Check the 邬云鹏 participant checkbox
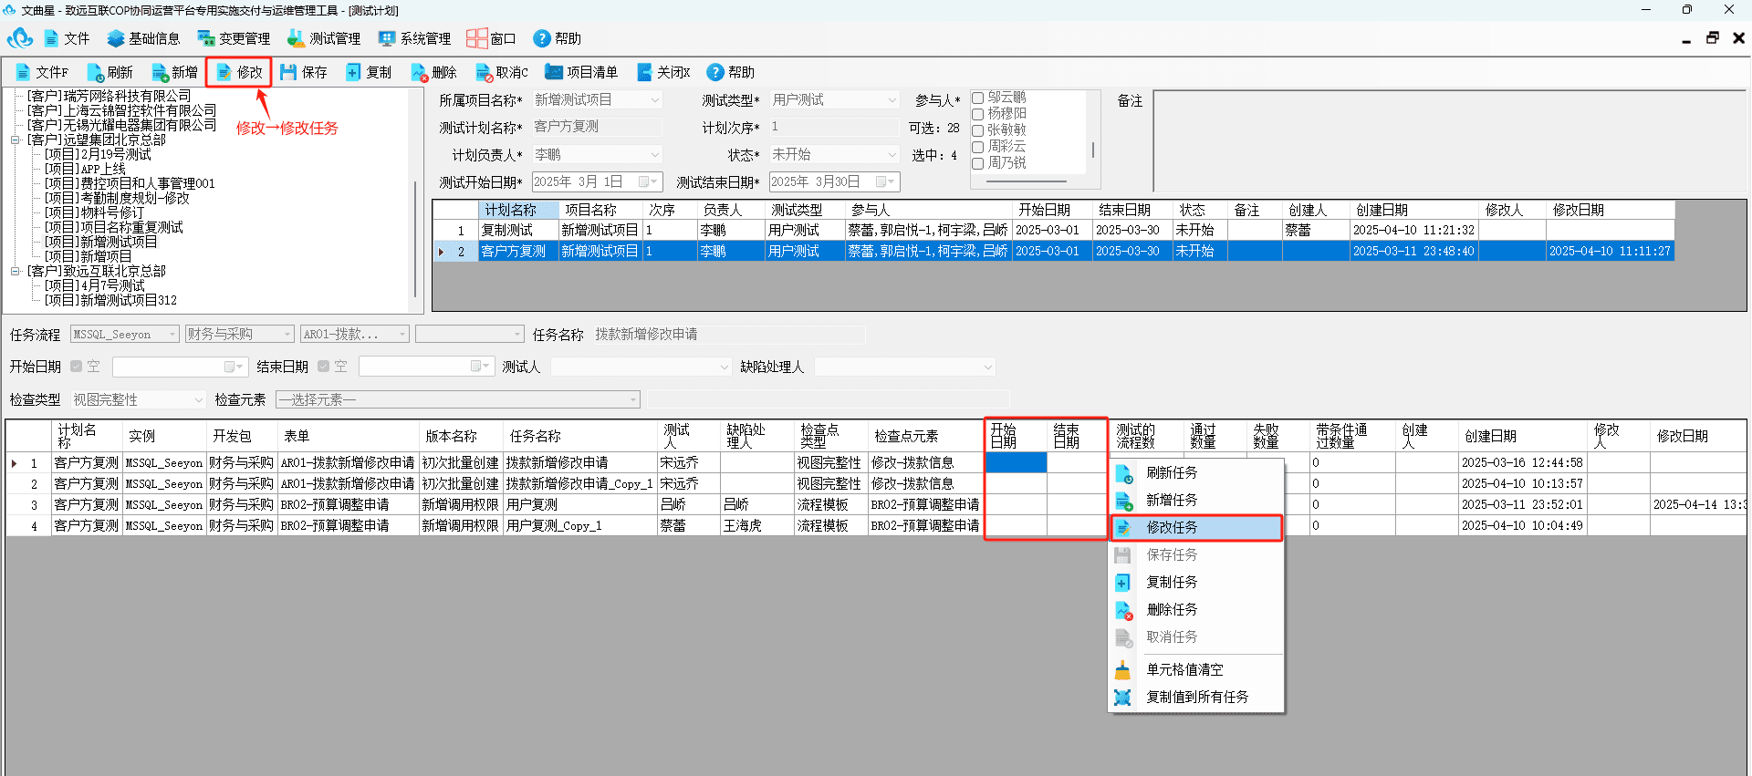This screenshot has height=776, width=1752. pos(977,98)
